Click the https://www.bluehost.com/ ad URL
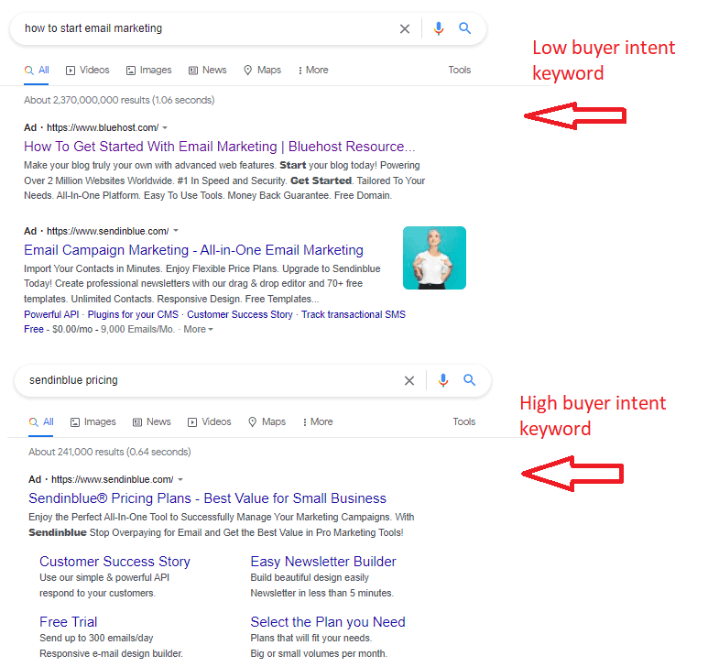708x667 pixels. coord(103,127)
